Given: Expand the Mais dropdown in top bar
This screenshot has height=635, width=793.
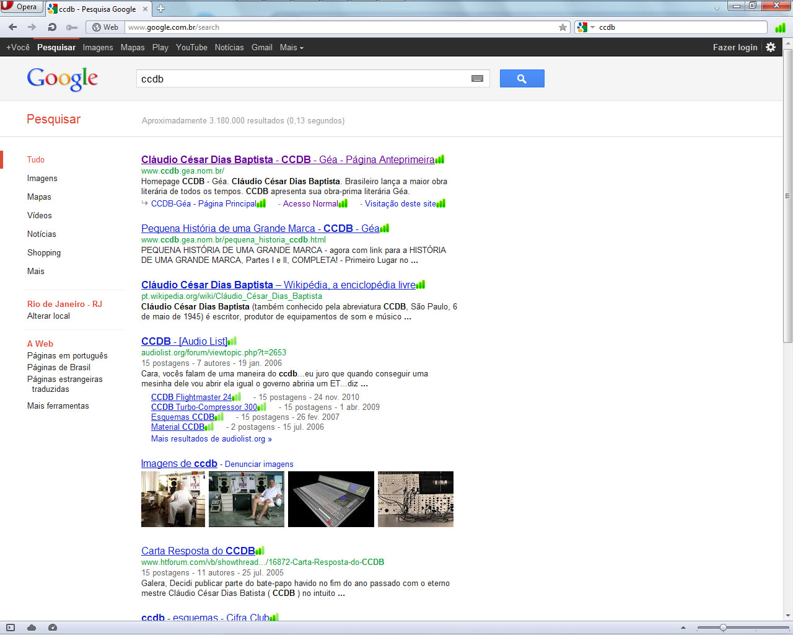Looking at the screenshot, I should click(x=291, y=47).
